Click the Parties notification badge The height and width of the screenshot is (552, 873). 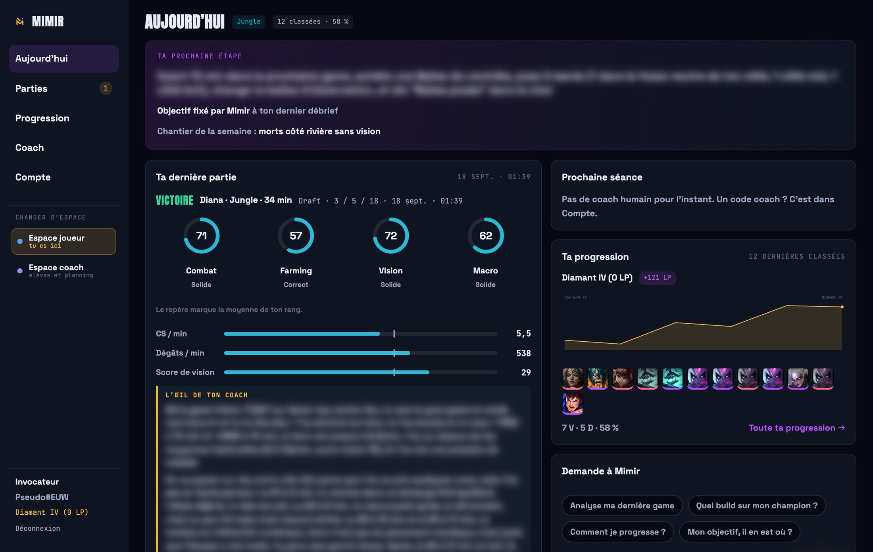[x=106, y=88]
